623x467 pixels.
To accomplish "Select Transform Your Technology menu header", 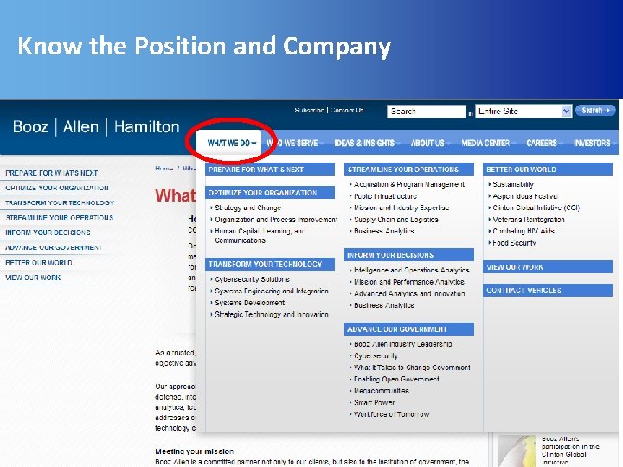I will 270,264.
